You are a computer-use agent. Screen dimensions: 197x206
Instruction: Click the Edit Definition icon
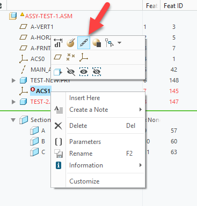(70, 43)
